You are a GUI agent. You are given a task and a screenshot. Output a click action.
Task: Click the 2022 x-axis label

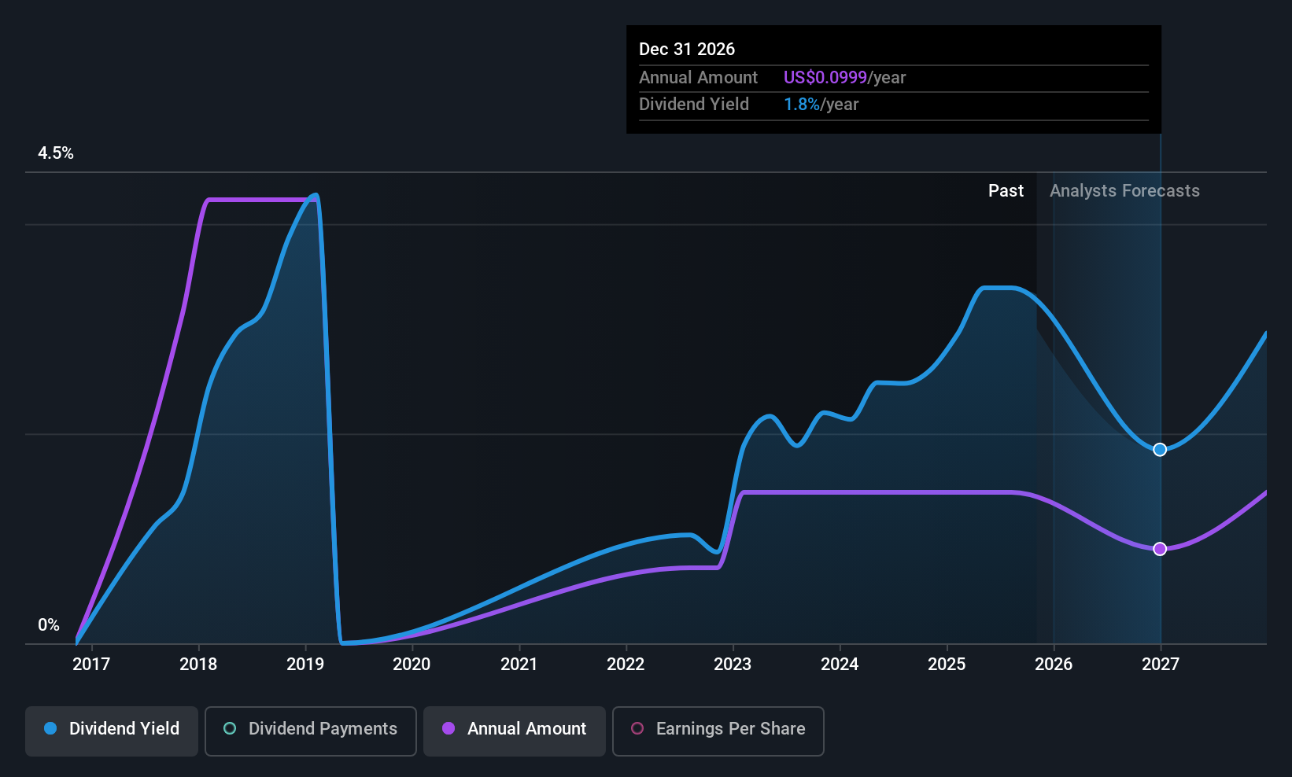[x=626, y=665]
